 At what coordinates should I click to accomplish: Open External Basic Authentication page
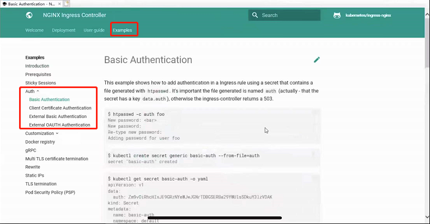(x=58, y=116)
